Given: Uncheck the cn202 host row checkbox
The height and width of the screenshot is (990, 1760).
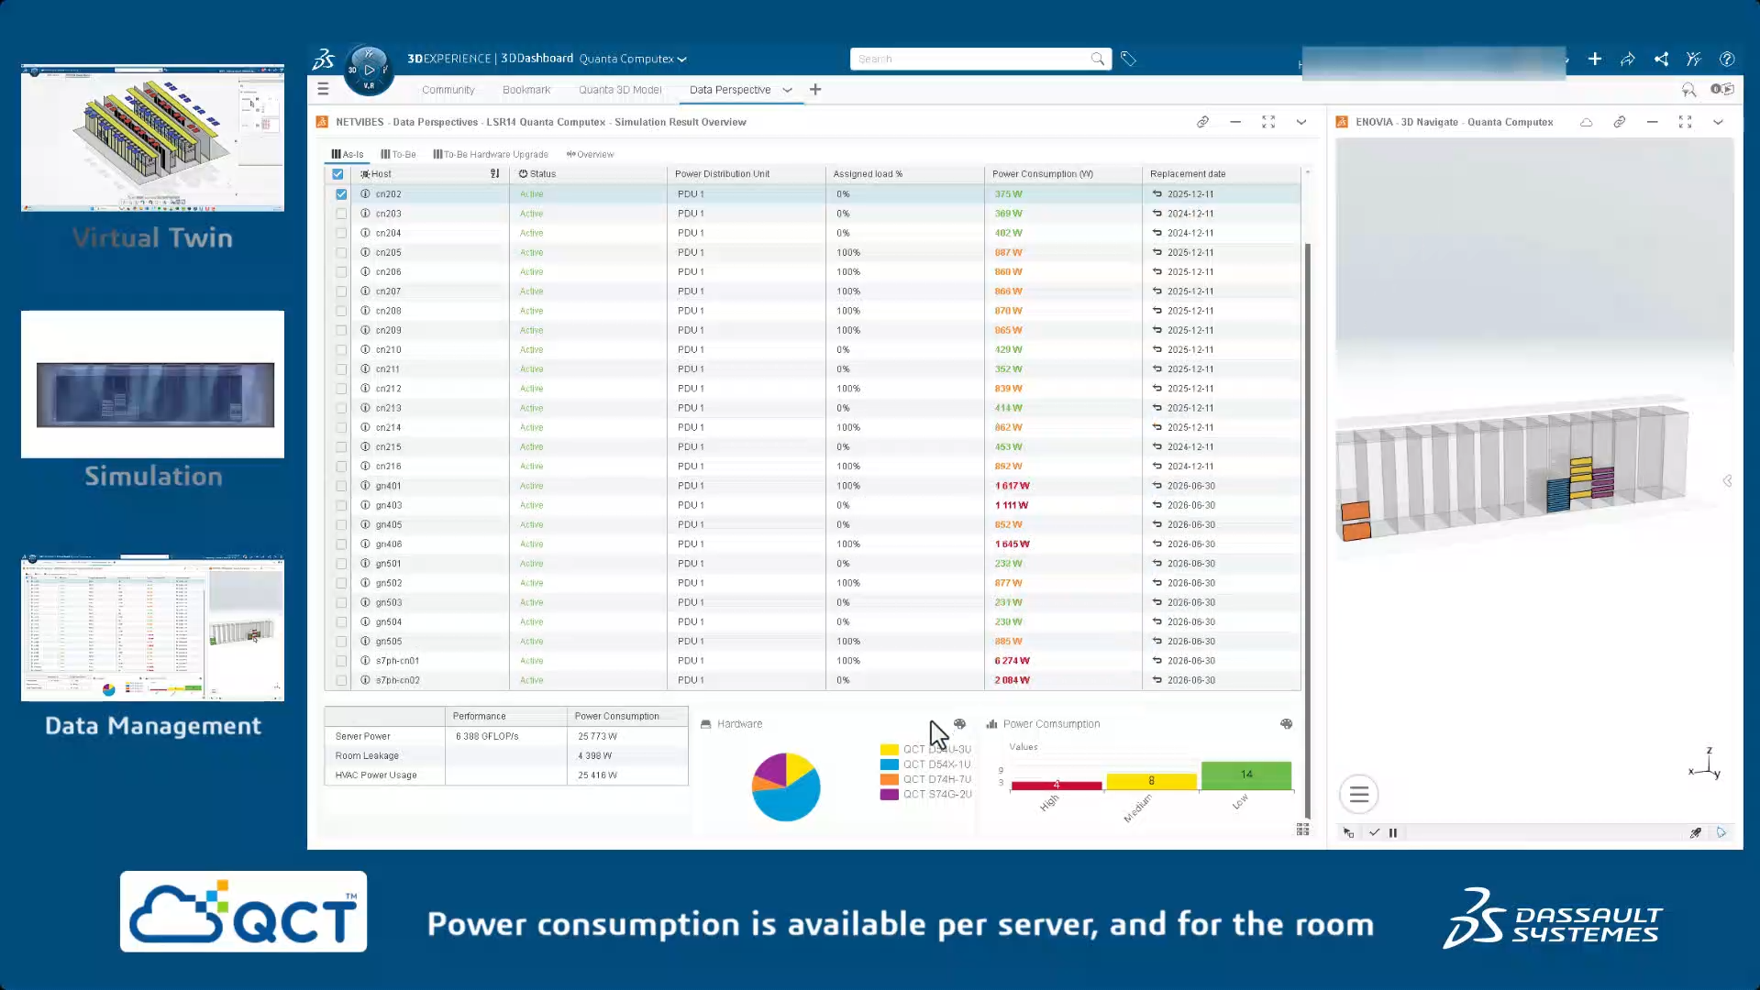Looking at the screenshot, I should click(341, 194).
